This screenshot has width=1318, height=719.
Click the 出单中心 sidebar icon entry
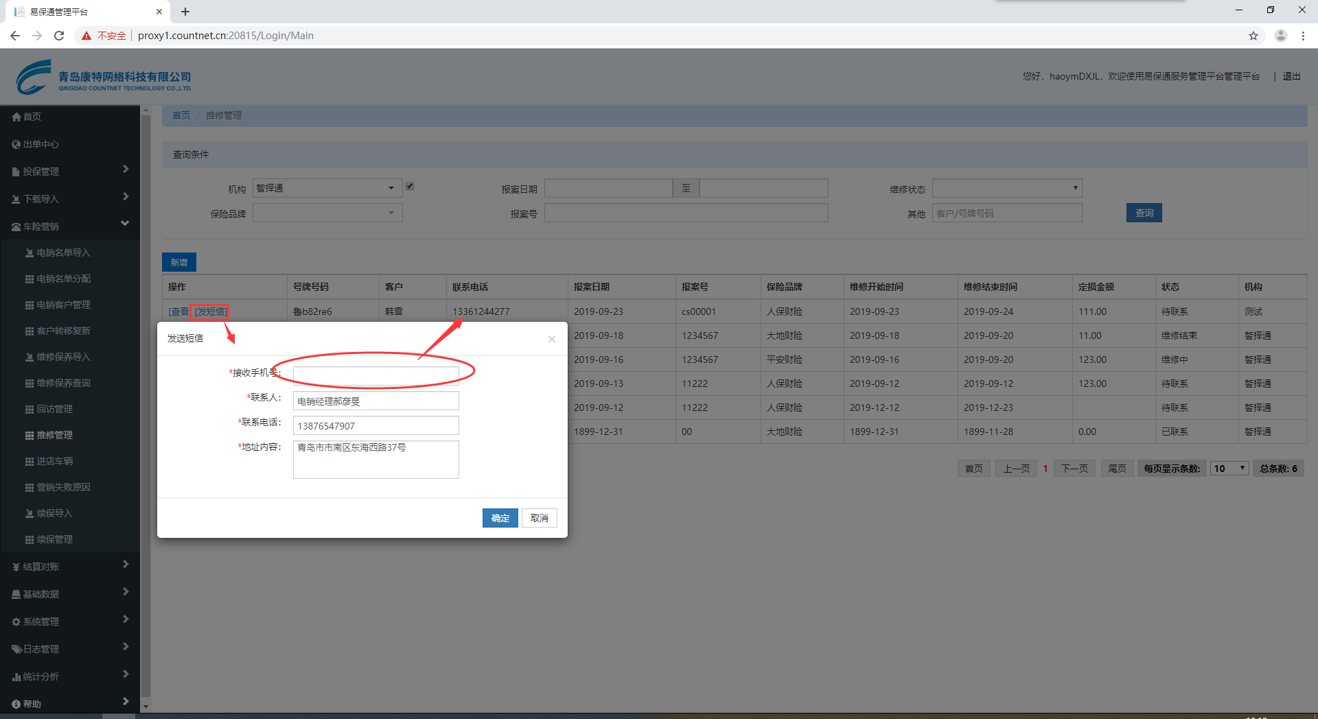click(16, 145)
